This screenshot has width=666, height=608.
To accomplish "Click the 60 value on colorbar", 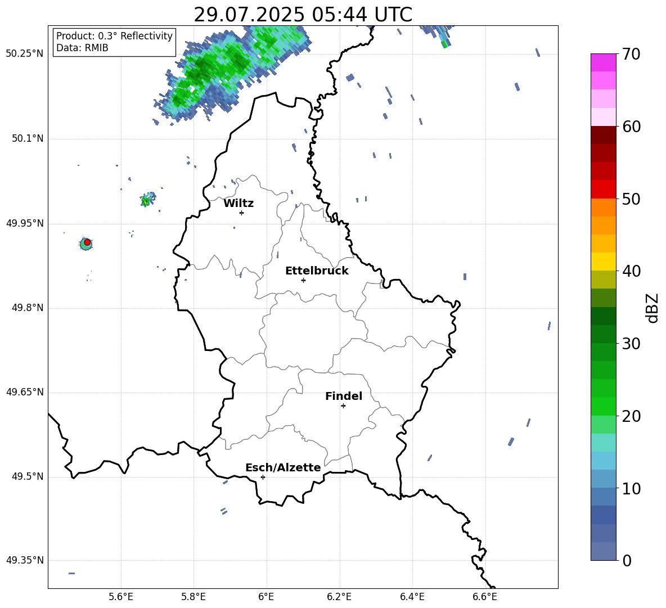I will [x=631, y=127].
